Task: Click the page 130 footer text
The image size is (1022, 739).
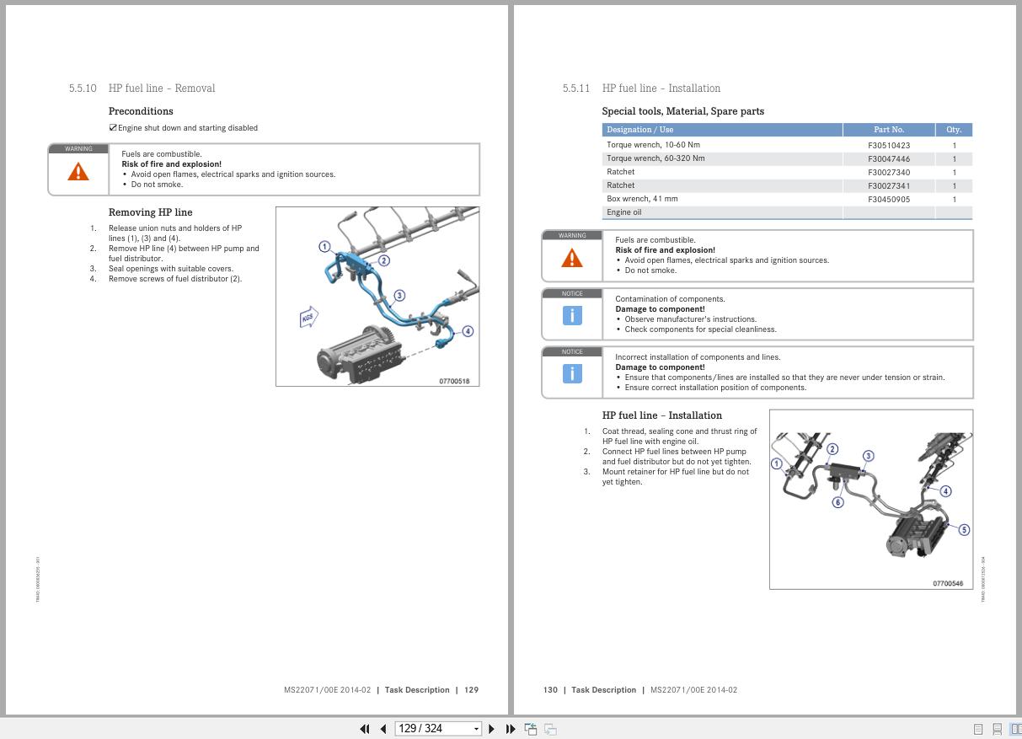Action: pyautogui.click(x=640, y=690)
